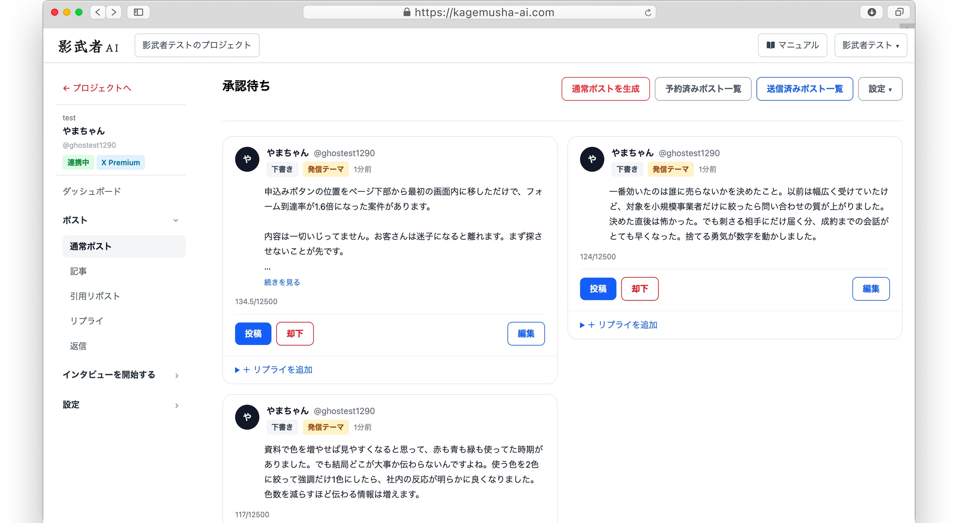Select リプライ in the sidebar
958x523 pixels.
click(x=87, y=320)
